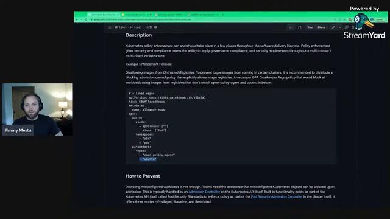Click the Description heading
Image resolution: width=390 pixels, height=219 pixels.
(138, 35)
